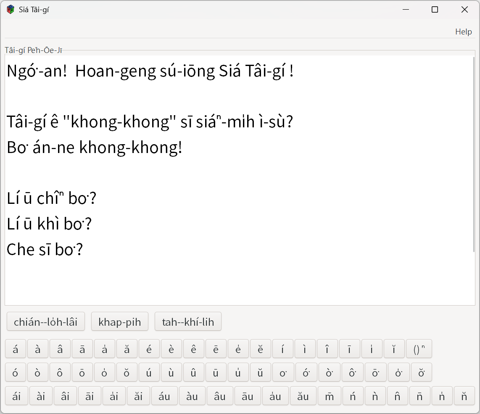Screen dimensions: 480x414
Task: Open the Help menu
Action: point(463,32)
